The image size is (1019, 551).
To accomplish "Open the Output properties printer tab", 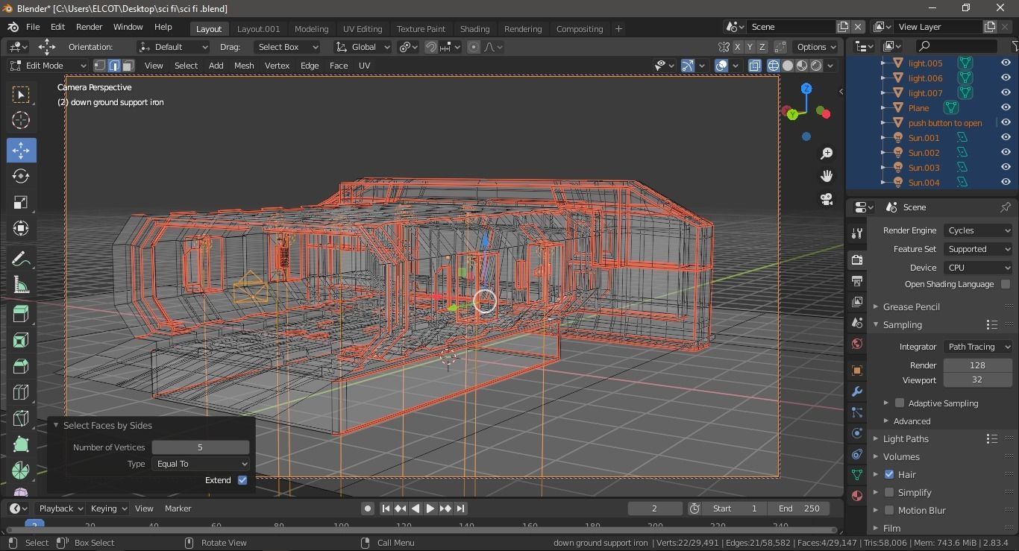I will (856, 281).
